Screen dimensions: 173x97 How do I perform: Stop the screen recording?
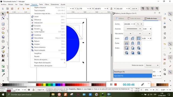coord(115,84)
